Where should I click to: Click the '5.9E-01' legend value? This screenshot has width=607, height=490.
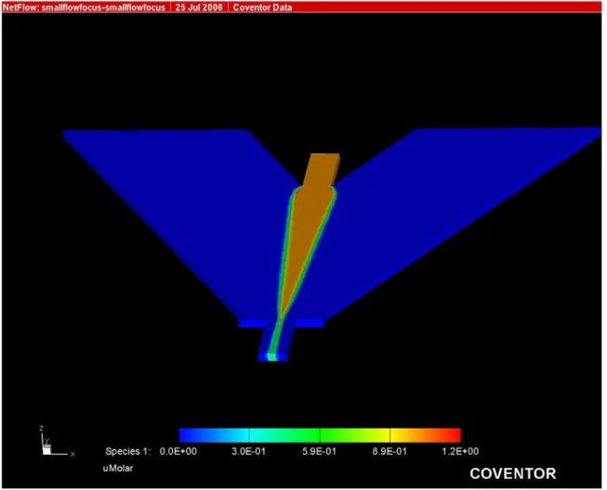319,451
